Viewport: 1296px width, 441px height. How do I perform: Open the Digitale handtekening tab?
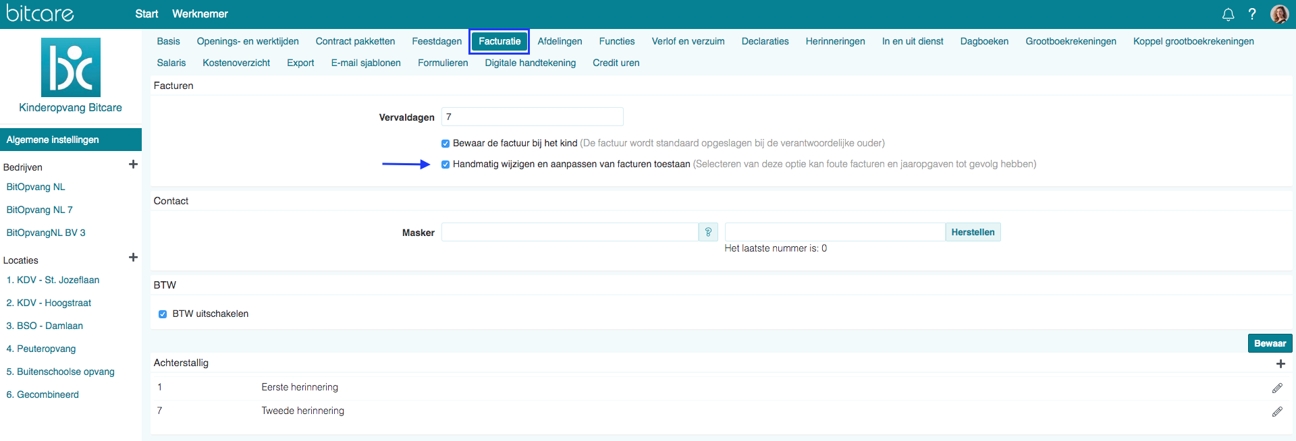coord(530,63)
